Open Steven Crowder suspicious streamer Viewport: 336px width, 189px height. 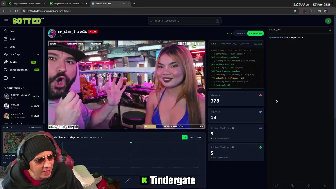(x=22, y=96)
